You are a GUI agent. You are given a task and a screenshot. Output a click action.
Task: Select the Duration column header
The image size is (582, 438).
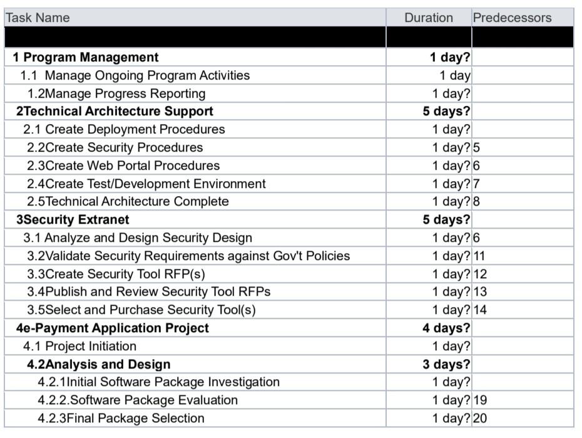click(428, 18)
